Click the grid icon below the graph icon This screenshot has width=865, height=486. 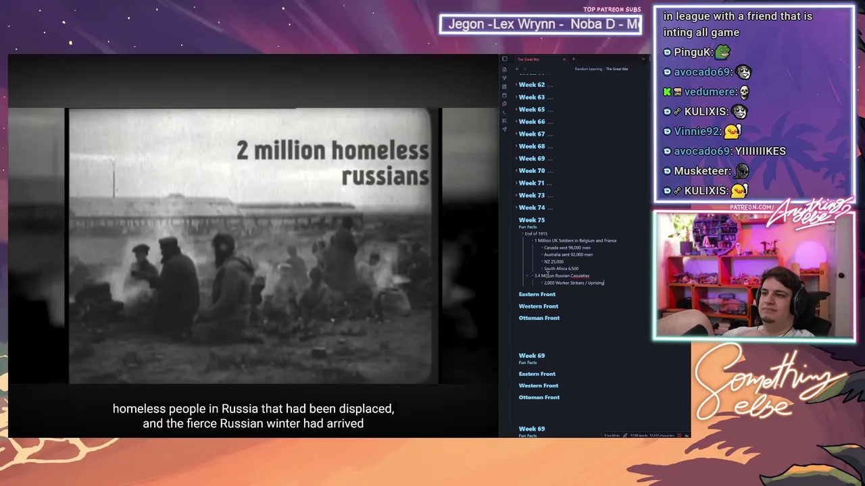[504, 86]
